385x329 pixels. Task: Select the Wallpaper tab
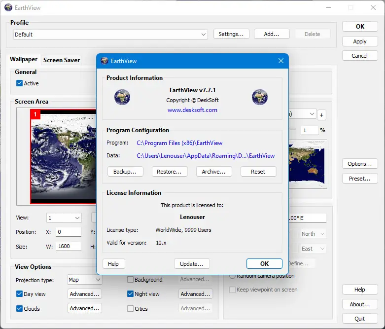point(24,59)
